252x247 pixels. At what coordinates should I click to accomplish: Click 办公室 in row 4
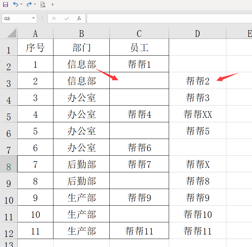coord(81,97)
